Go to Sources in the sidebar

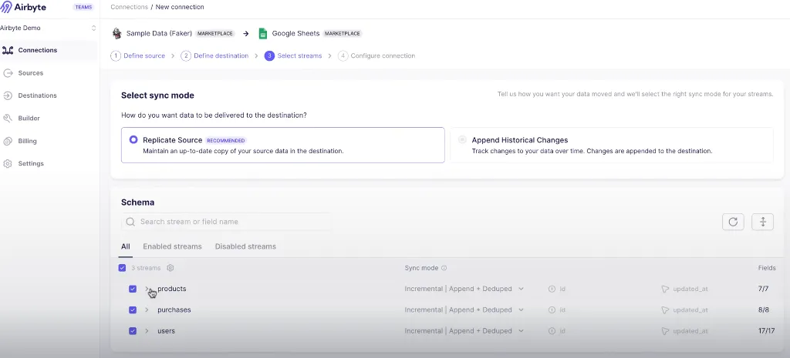[31, 73]
